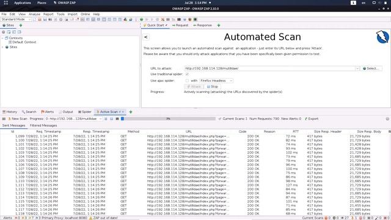
Task: Open the Options gear icon in main toolbar
Action: coord(61,20)
